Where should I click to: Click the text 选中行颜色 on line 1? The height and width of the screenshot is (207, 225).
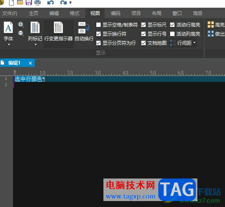[x=28, y=79]
